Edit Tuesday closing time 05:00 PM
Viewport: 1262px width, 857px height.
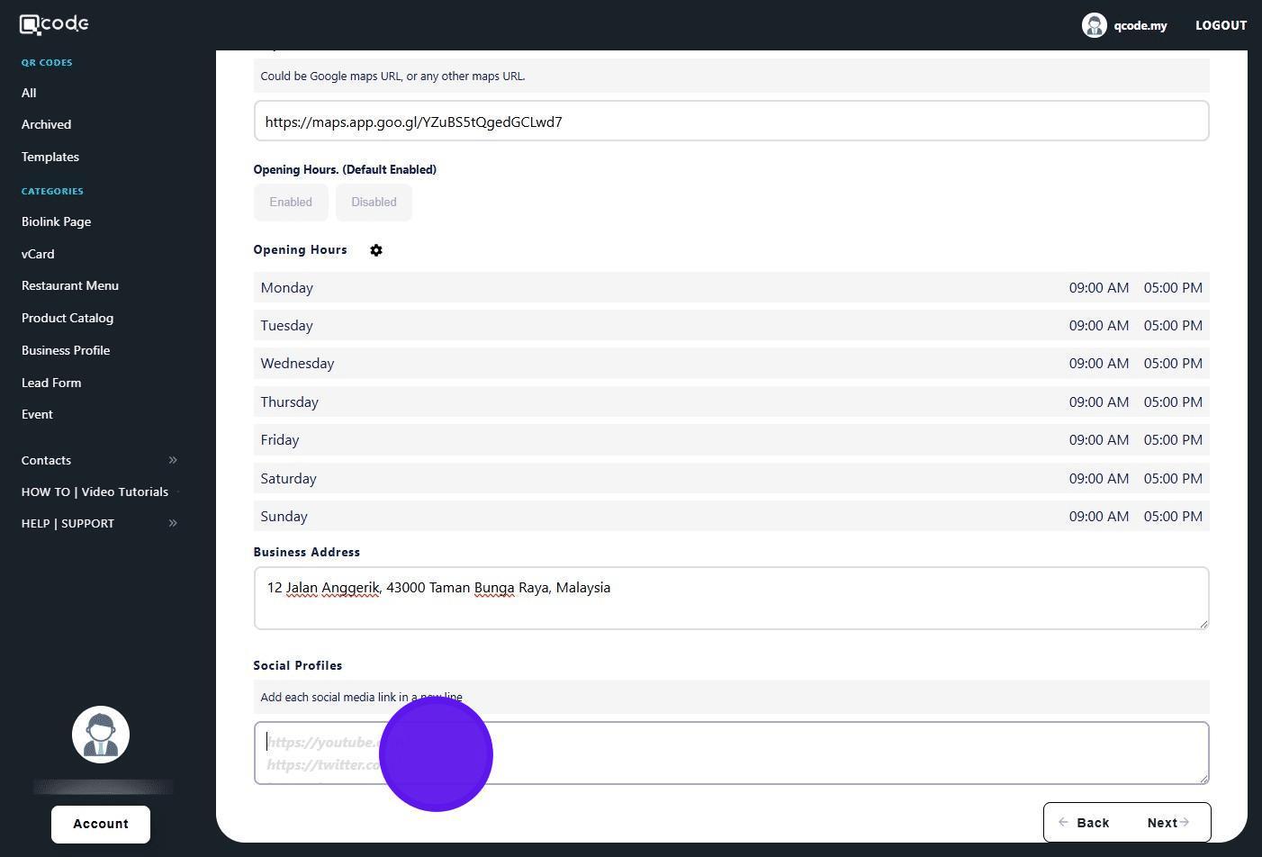(1173, 326)
